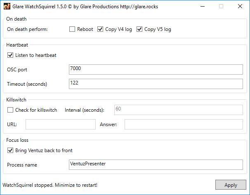Viewport: 250px width, 195px height.
Task: Disable the Copy V5 log checkbox
Action: [x=139, y=29]
